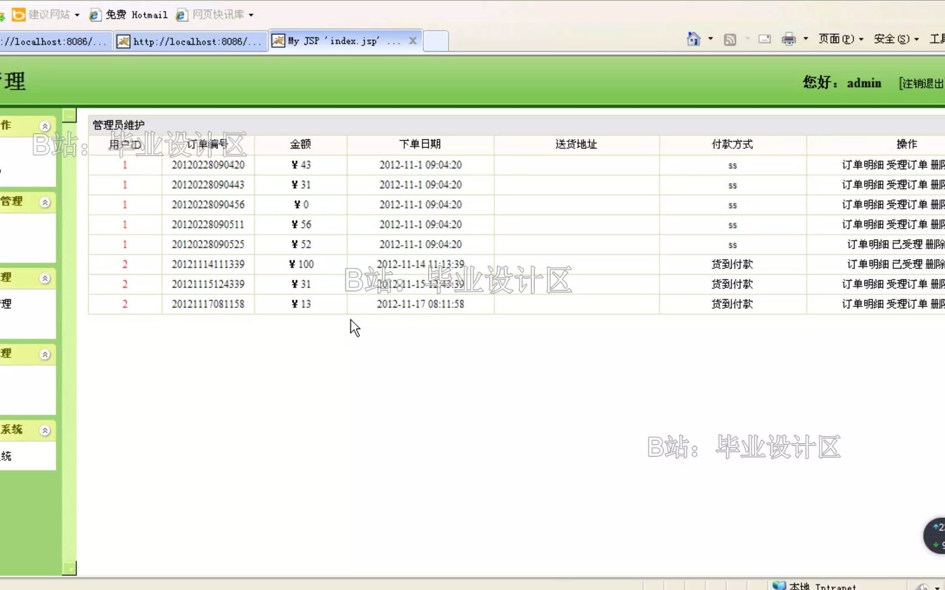Click the 注销退出 logout link
The width and height of the screenshot is (945, 590).
[922, 84]
